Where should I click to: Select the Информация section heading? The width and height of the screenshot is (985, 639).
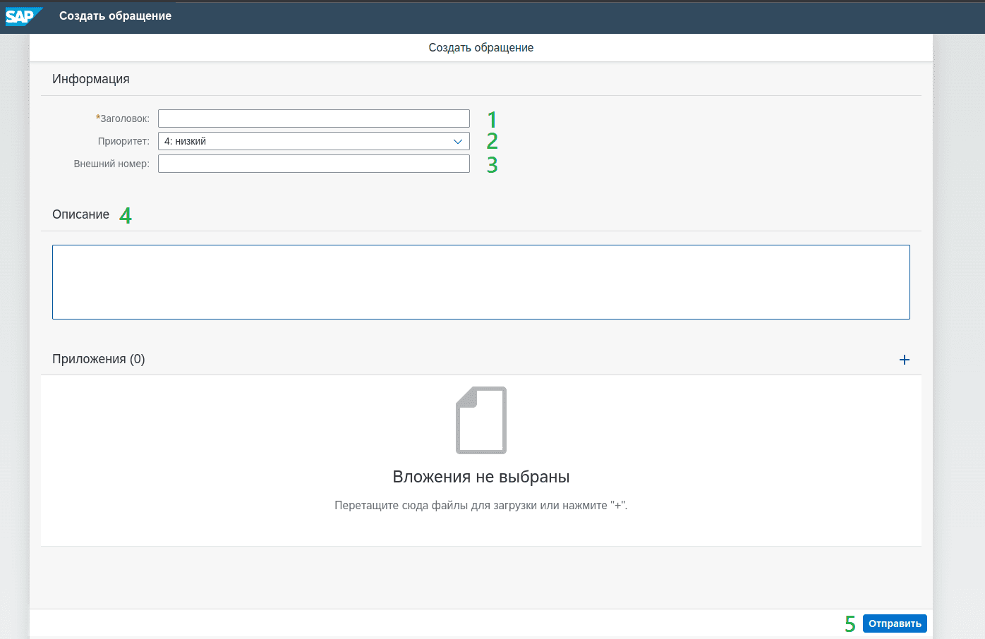pyautogui.click(x=91, y=79)
